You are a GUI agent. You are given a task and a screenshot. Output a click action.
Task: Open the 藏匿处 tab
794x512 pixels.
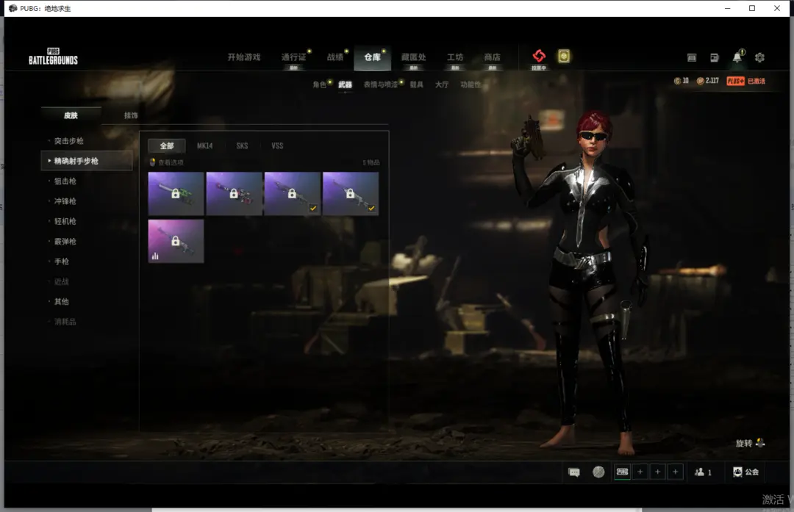(x=414, y=57)
